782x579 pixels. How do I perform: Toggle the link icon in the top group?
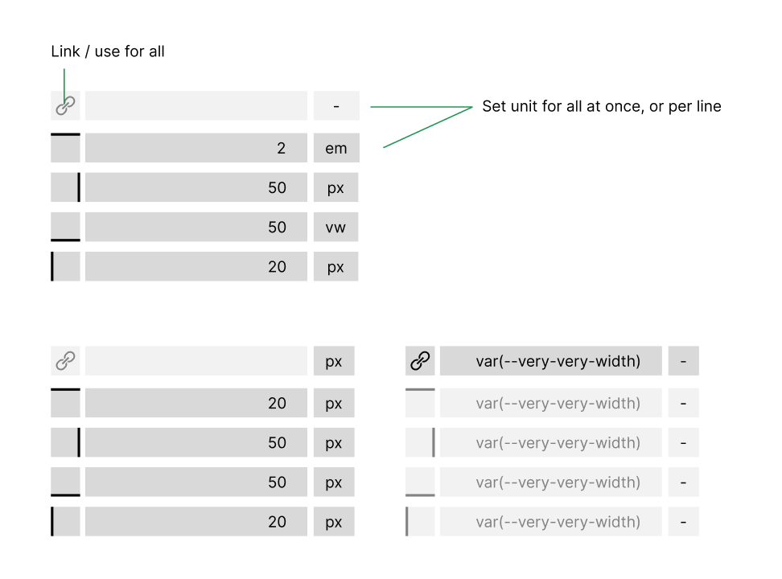pyautogui.click(x=65, y=105)
